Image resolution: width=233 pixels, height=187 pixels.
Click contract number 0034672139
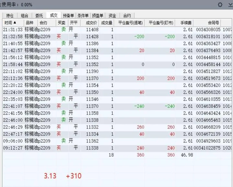click(208, 134)
